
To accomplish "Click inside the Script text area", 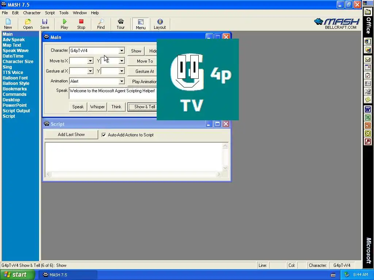I will [x=134, y=157].
